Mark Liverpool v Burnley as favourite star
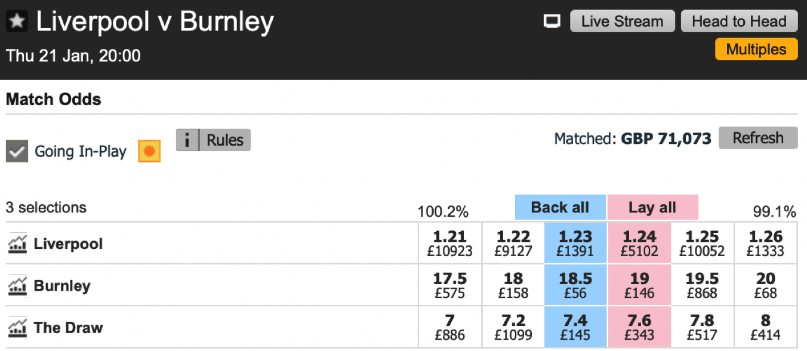 pos(17,22)
